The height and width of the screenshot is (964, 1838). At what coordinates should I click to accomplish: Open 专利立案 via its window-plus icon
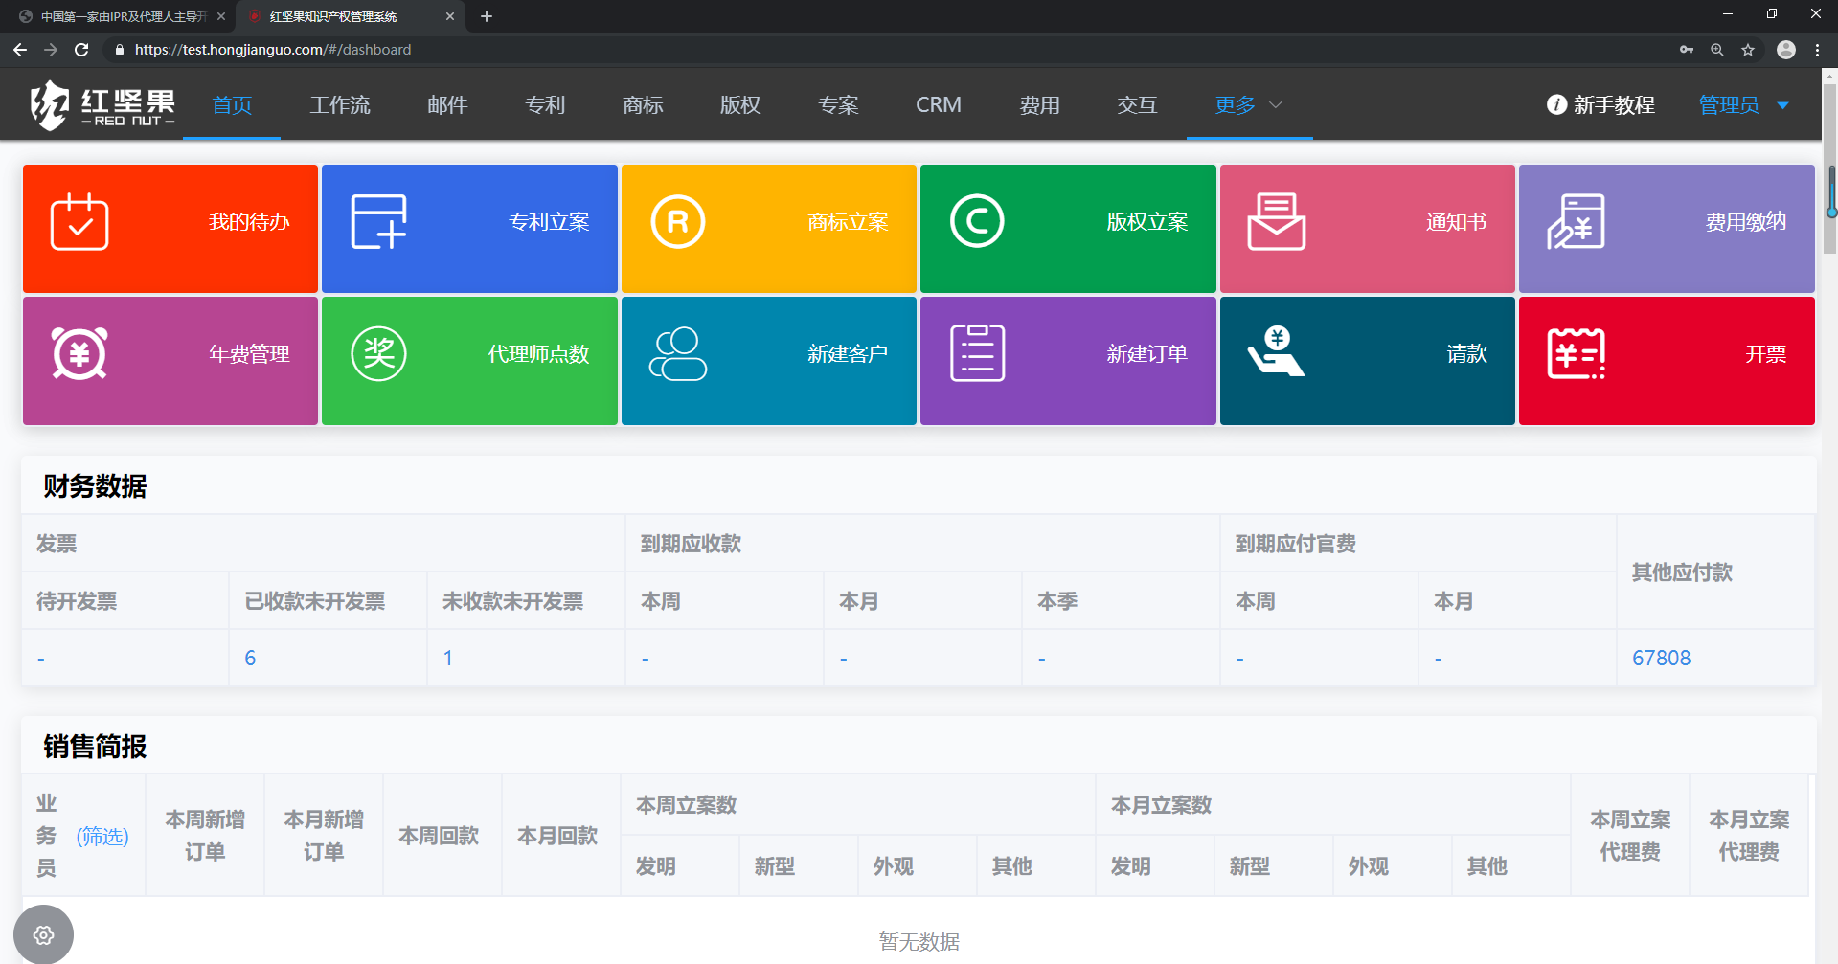[x=378, y=222]
